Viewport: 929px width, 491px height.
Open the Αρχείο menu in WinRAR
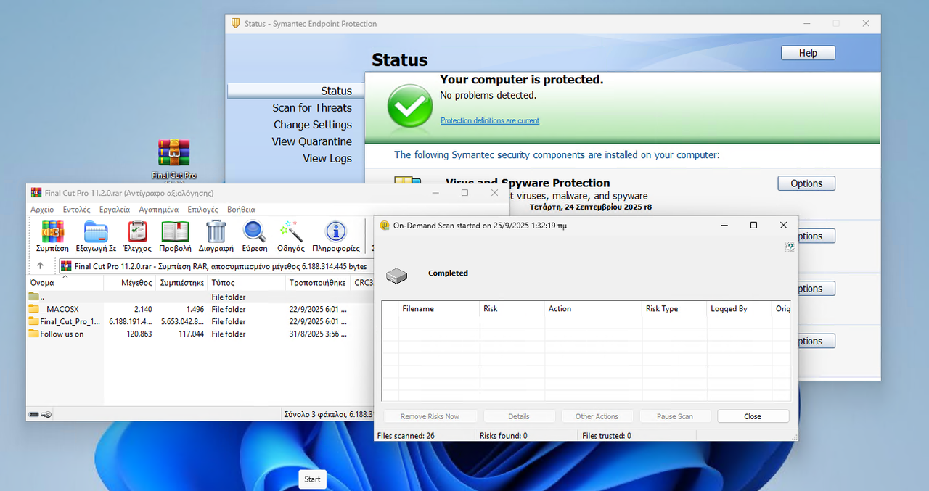coord(42,209)
